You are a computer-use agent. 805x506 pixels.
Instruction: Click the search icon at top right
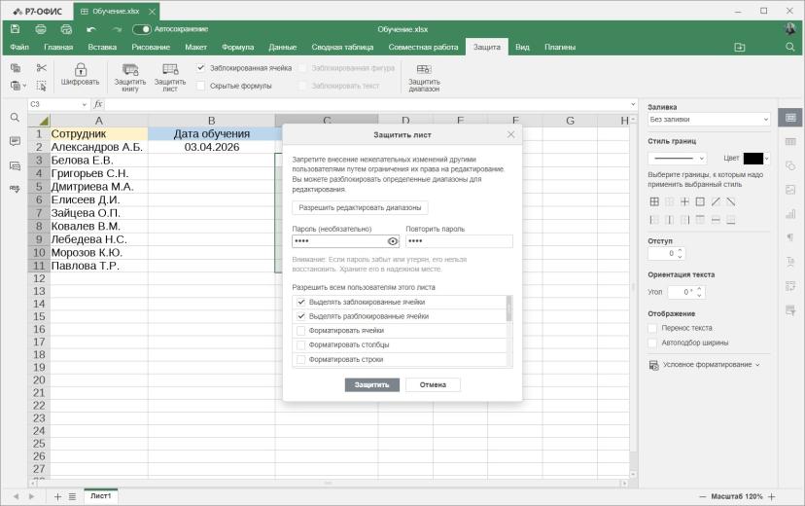[x=790, y=48]
